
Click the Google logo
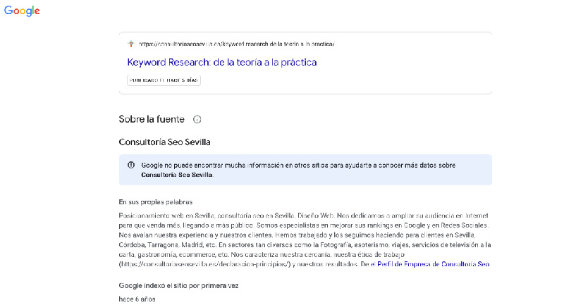(x=22, y=11)
